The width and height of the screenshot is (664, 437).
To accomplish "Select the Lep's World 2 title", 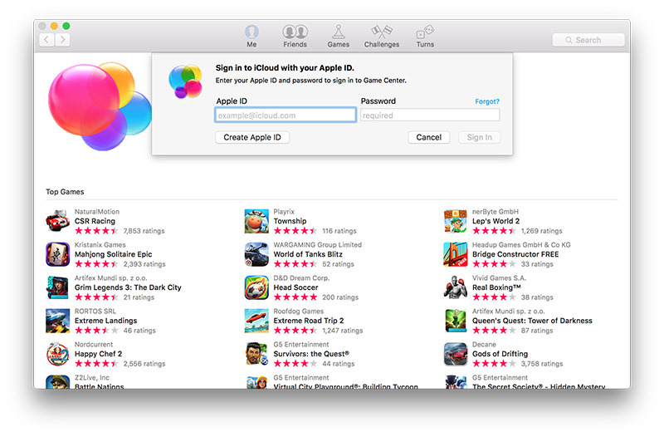I will pyautogui.click(x=496, y=221).
